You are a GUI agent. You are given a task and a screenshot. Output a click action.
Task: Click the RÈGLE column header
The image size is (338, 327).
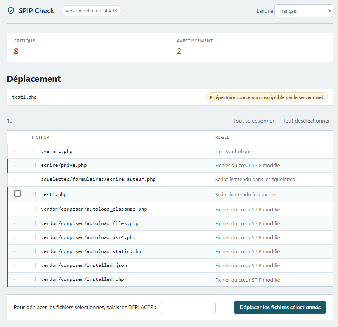(222, 137)
